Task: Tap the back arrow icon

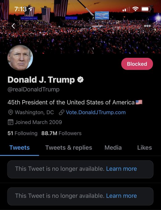Action: point(13,26)
